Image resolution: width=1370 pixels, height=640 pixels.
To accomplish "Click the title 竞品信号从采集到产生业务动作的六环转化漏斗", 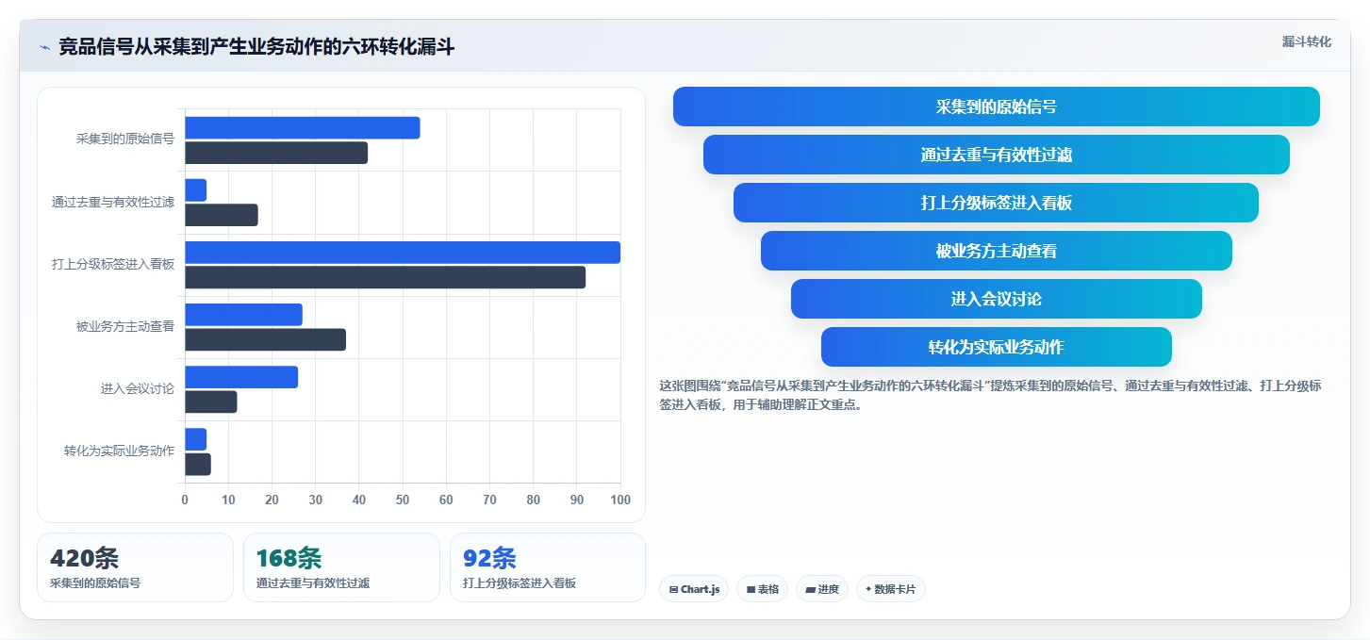I will click(x=256, y=47).
